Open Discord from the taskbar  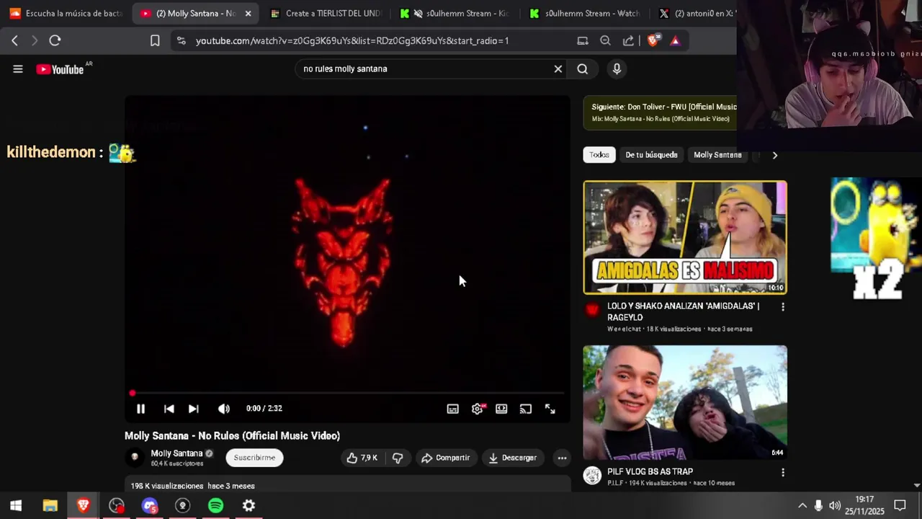tap(149, 505)
